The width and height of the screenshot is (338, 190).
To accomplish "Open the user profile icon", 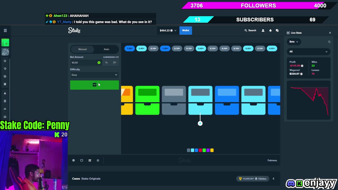I will [x=263, y=30].
